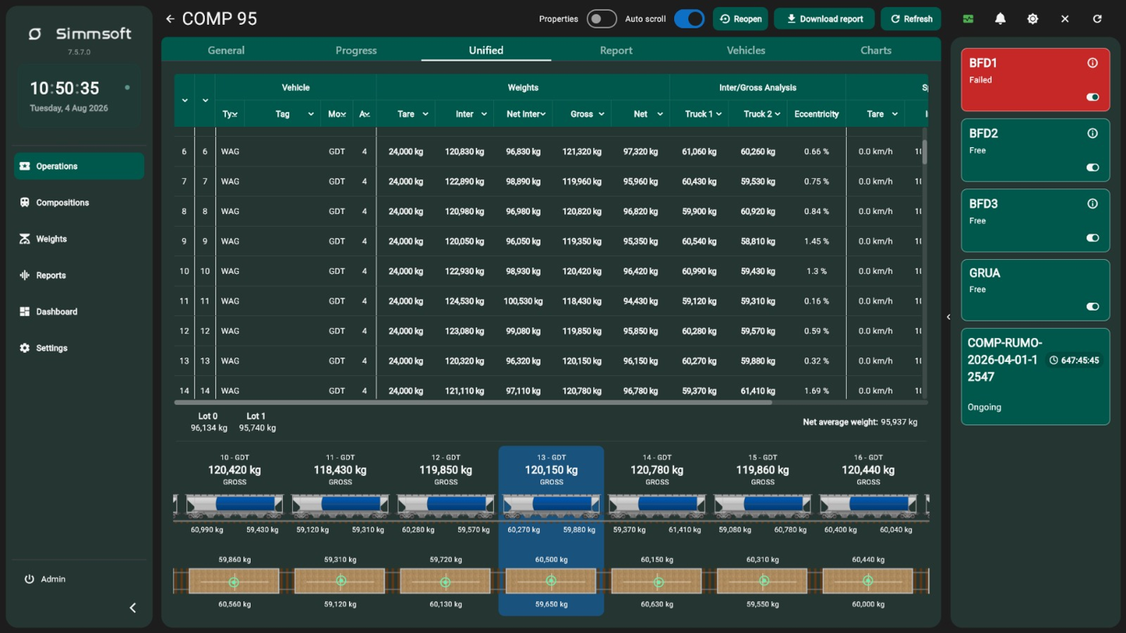Toggle the GRUA switch
This screenshot has height=633, width=1126.
coord(1092,306)
